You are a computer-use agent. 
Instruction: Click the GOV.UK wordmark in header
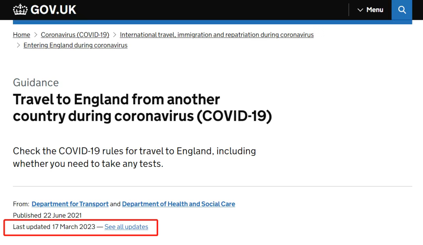click(54, 10)
